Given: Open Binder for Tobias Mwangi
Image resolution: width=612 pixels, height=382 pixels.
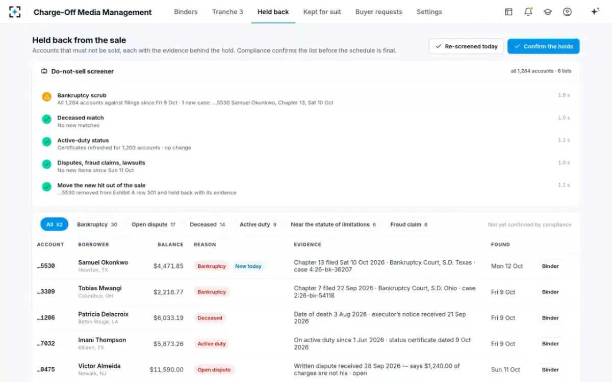Looking at the screenshot, I should (x=550, y=292).
